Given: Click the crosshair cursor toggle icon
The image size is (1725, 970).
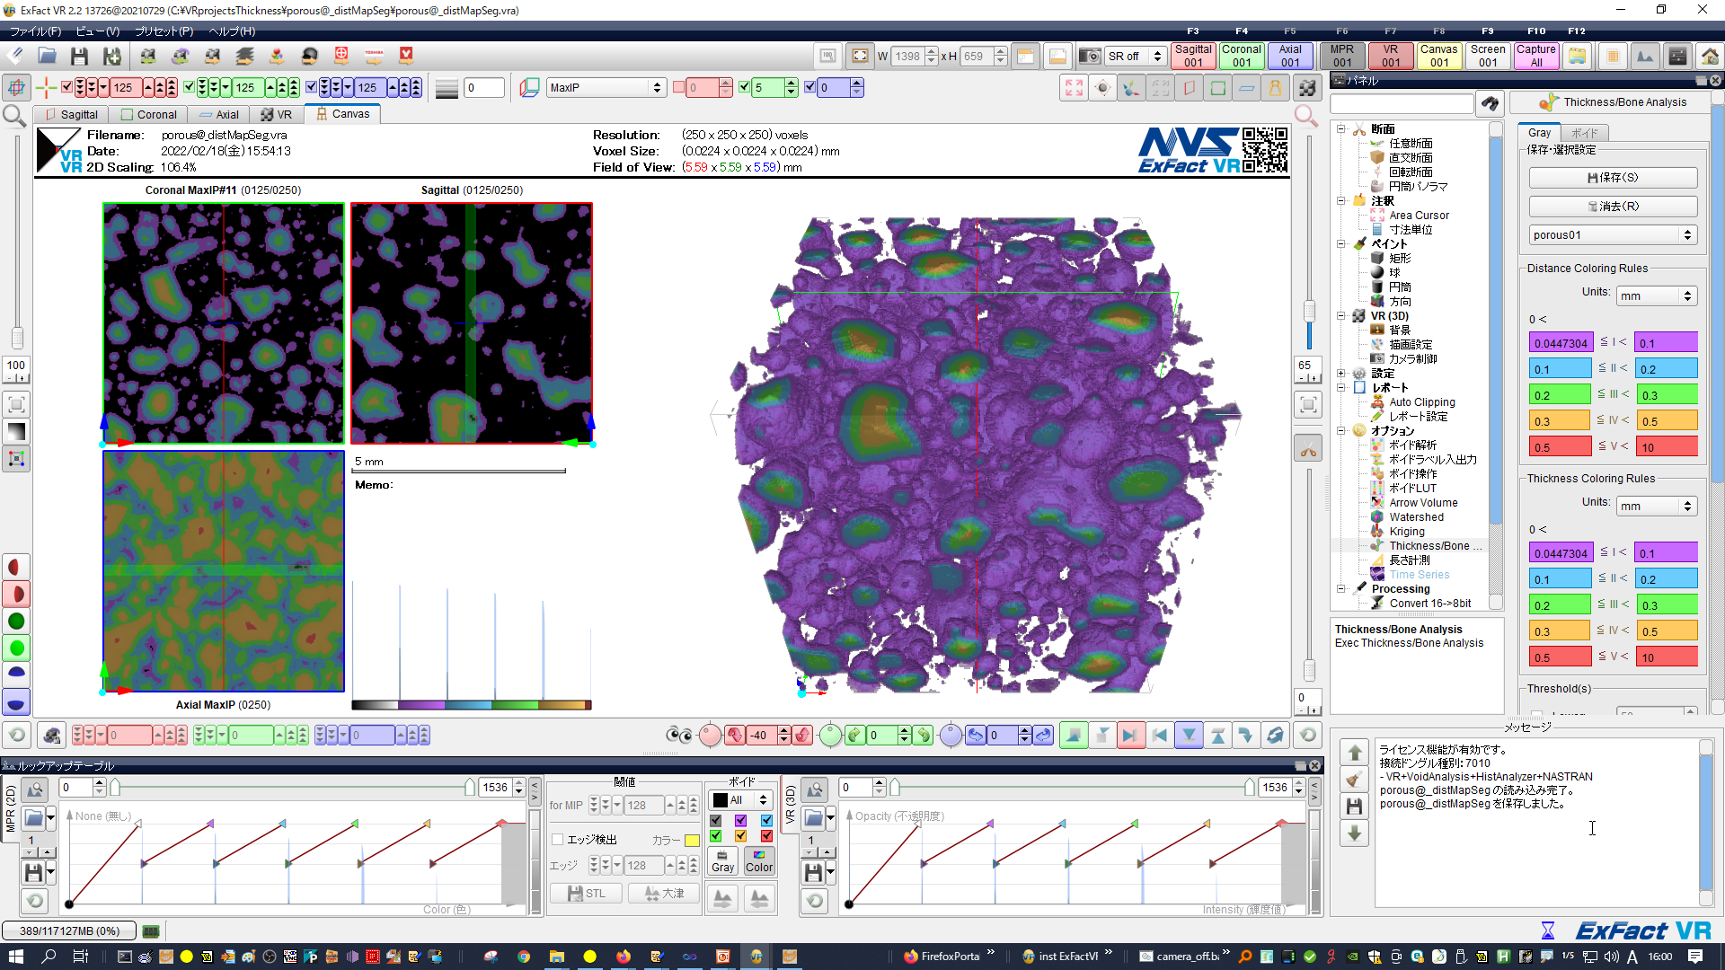Looking at the screenshot, I should 46,87.
